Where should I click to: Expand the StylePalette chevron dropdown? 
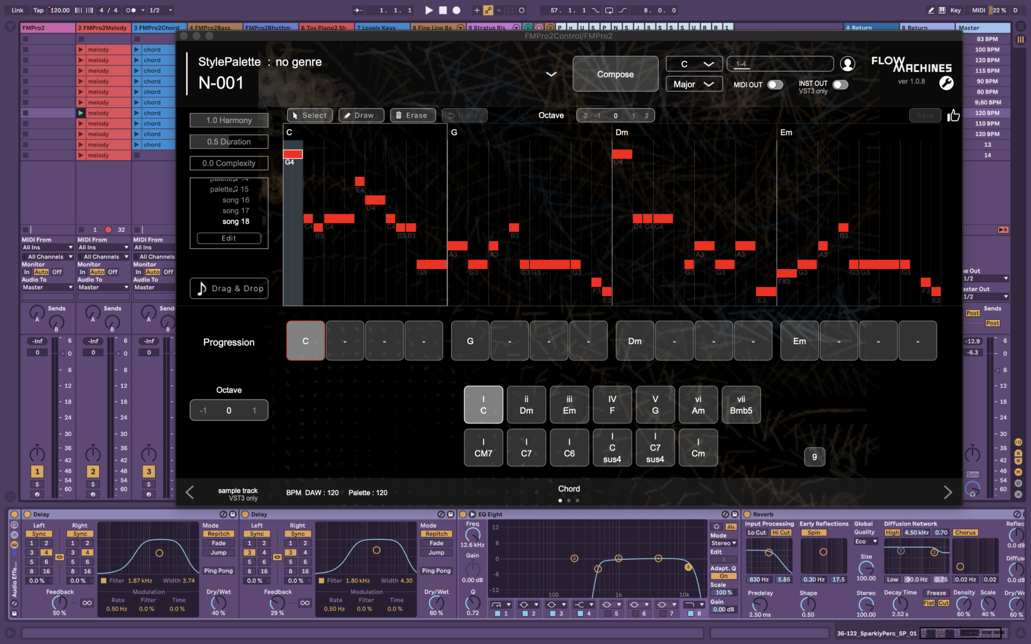[x=551, y=74]
